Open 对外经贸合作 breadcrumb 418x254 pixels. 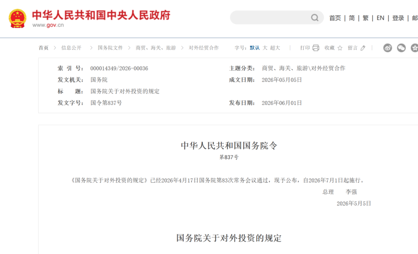(204, 48)
